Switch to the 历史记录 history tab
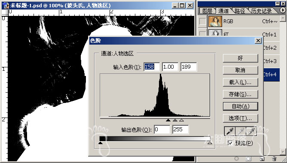Viewport: 287px width, 163px height. coord(262,11)
